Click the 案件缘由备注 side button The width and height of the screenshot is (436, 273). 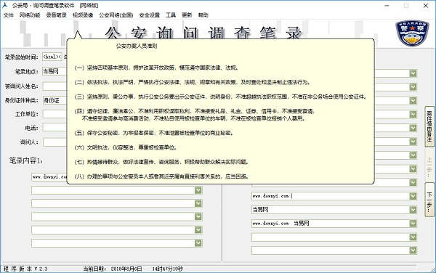(429, 126)
